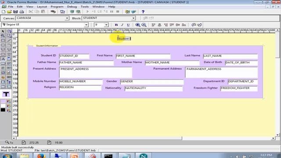Open the View menu
The width and height of the screenshot is (281, 158).
tap(30, 7)
